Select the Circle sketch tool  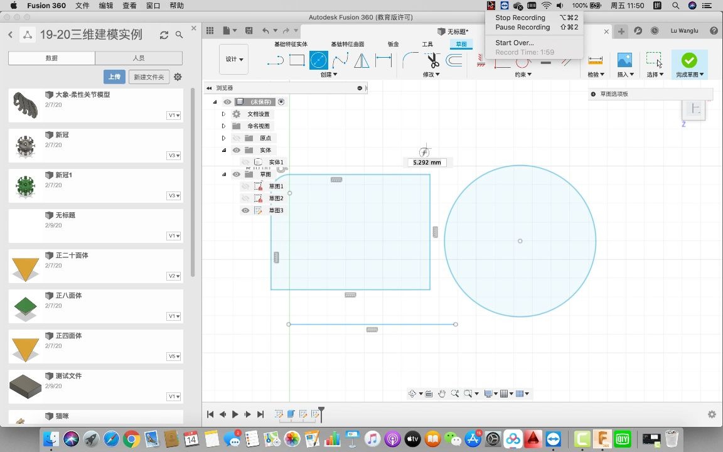(x=318, y=60)
